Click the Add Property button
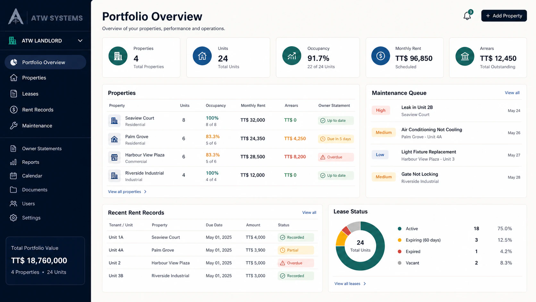536x302 pixels. 504,16
